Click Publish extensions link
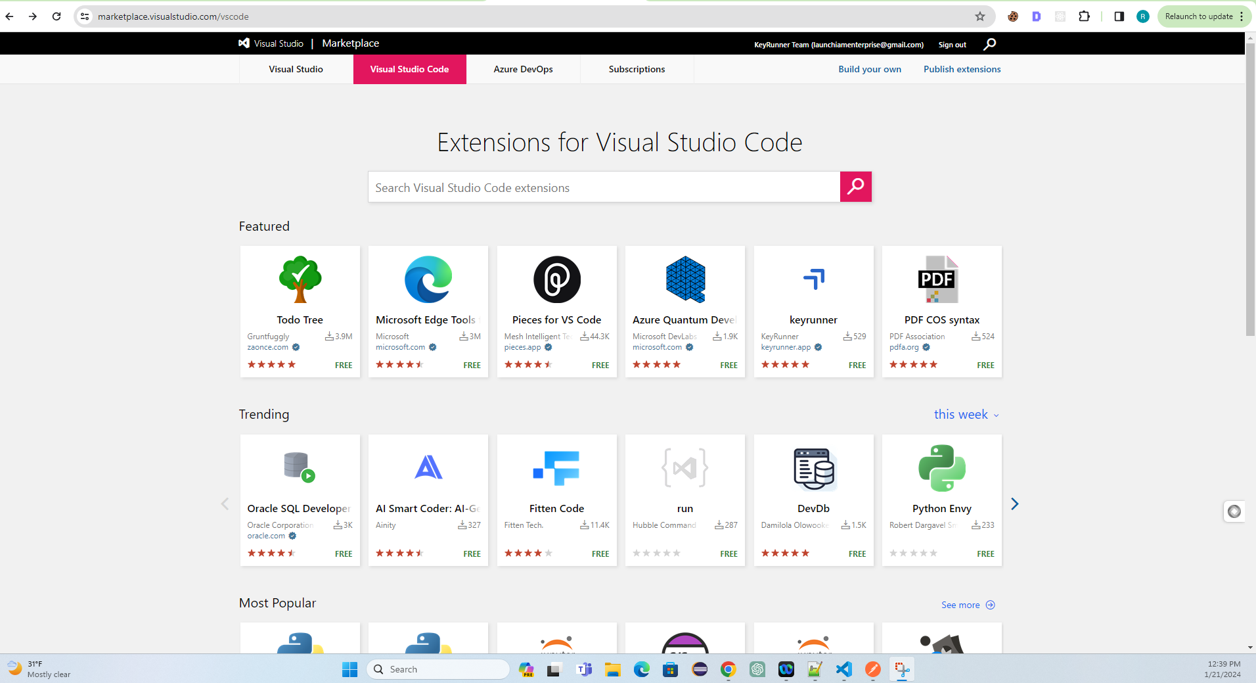The height and width of the screenshot is (683, 1256). (962, 69)
